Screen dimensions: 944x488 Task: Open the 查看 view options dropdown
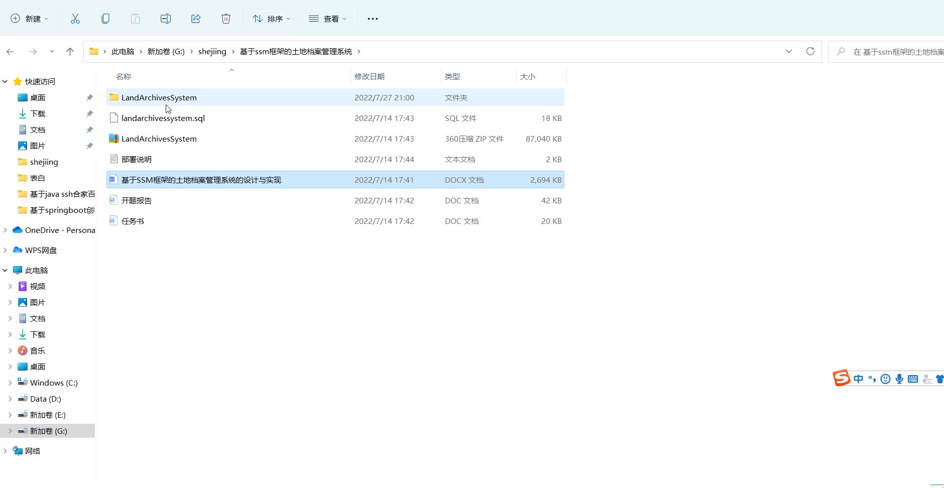[x=327, y=19]
